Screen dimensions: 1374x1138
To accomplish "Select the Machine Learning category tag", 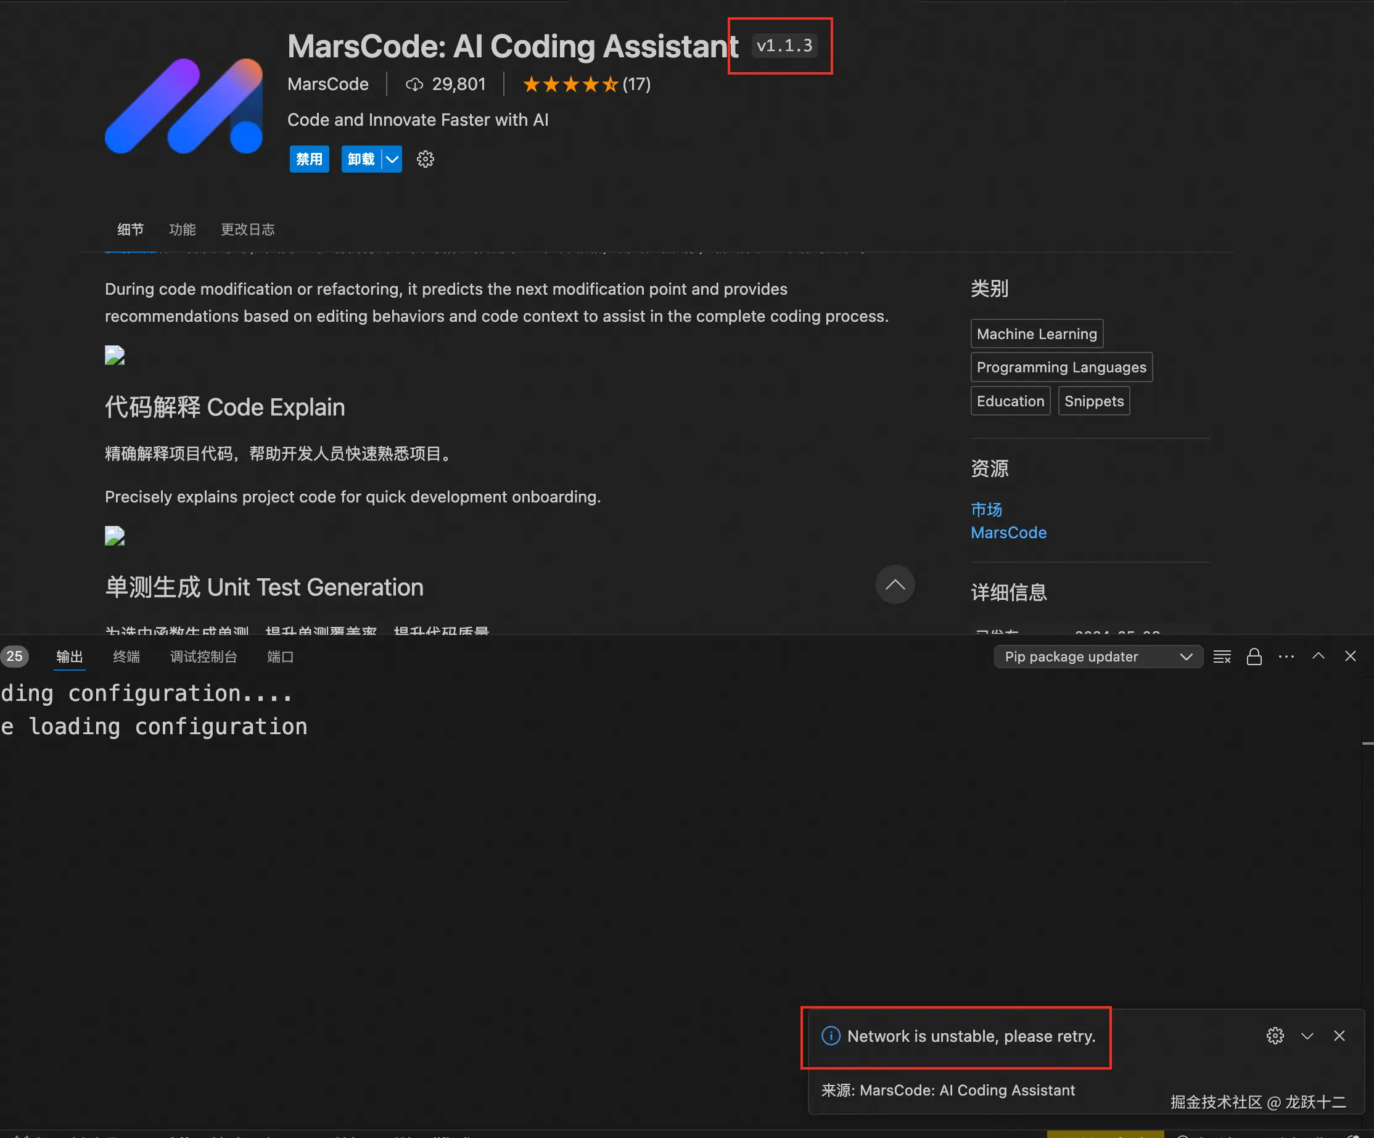I will 1037,334.
